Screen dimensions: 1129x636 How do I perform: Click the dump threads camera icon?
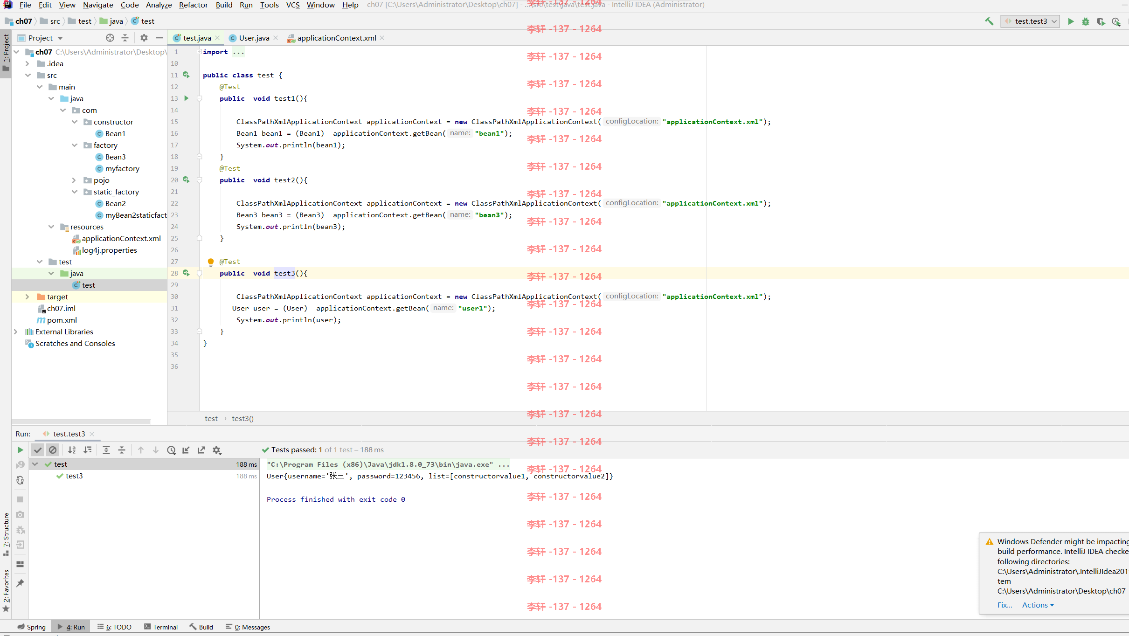coord(20,514)
